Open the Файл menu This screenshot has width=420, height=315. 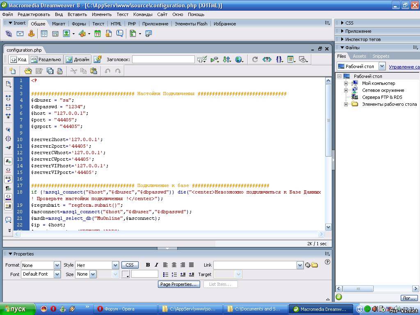(x=7, y=14)
